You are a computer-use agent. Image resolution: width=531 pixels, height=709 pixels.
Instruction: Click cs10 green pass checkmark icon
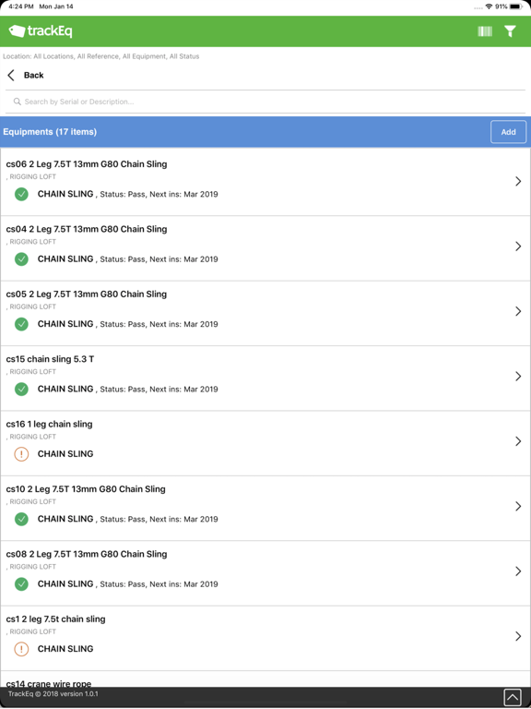pyautogui.click(x=21, y=519)
